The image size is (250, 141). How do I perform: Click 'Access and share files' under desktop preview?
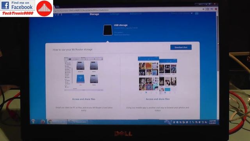[x=84, y=99]
